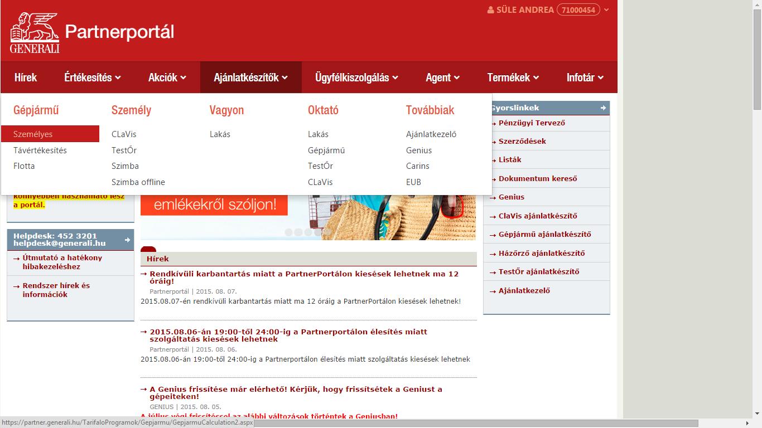The image size is (762, 428).
Task: Expand the Infotár menu
Action: point(585,77)
